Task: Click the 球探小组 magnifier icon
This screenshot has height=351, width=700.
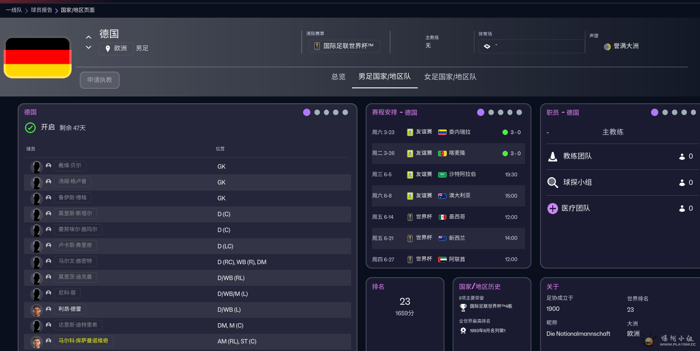Action: coord(553,183)
